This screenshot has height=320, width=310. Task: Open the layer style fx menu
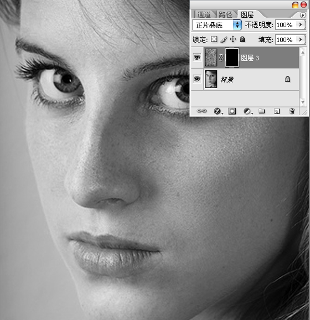click(218, 111)
